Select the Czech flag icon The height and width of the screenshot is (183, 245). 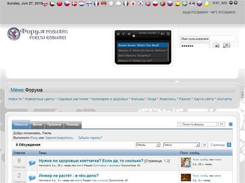[x=67, y=3]
